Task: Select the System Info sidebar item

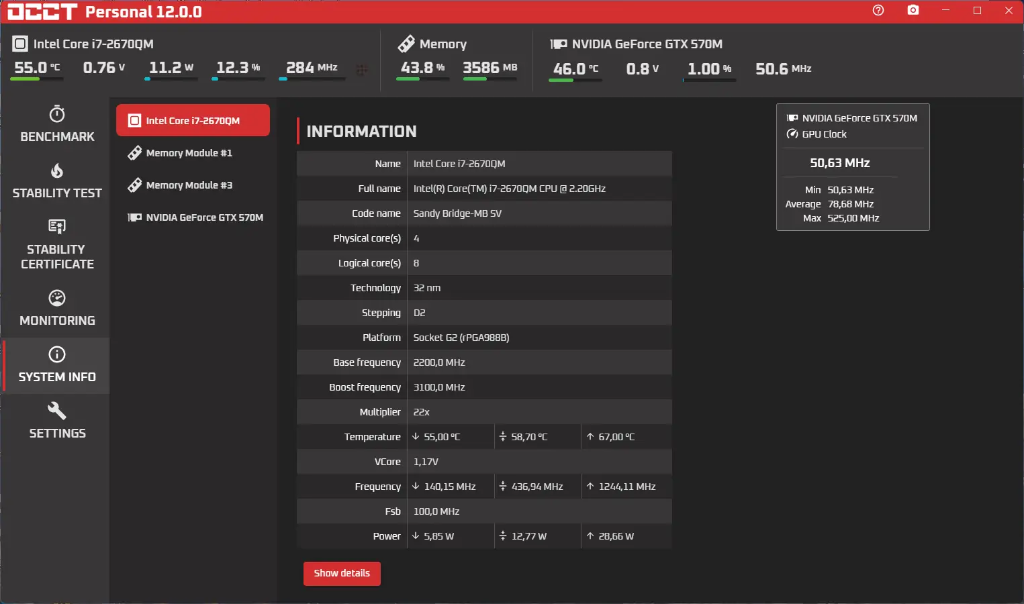Action: (57, 366)
